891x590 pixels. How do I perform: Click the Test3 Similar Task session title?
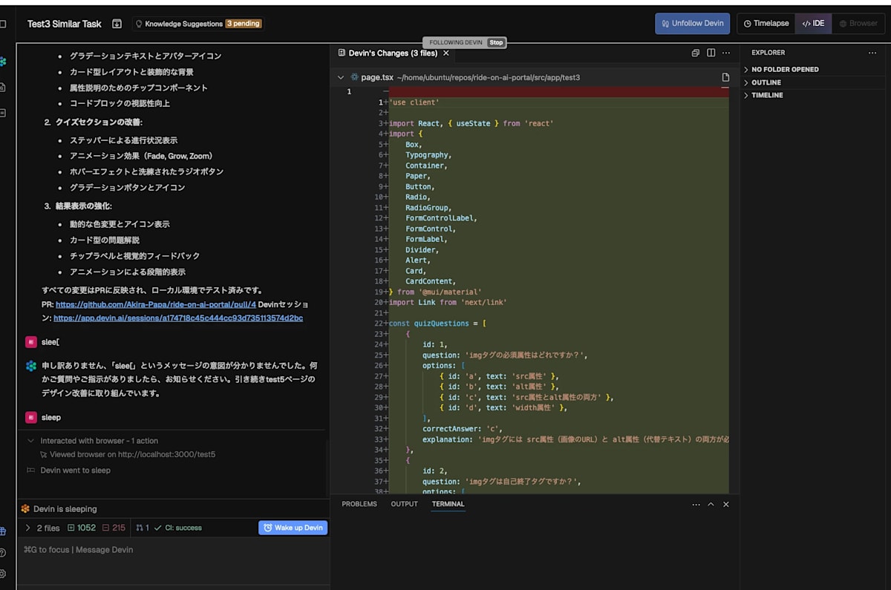(x=65, y=24)
